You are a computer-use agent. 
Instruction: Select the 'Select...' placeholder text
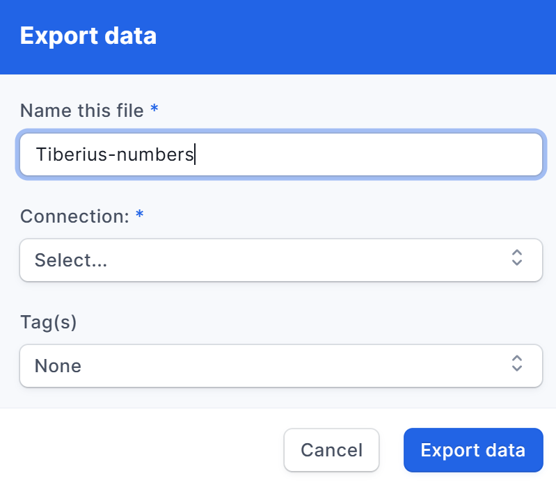71,260
